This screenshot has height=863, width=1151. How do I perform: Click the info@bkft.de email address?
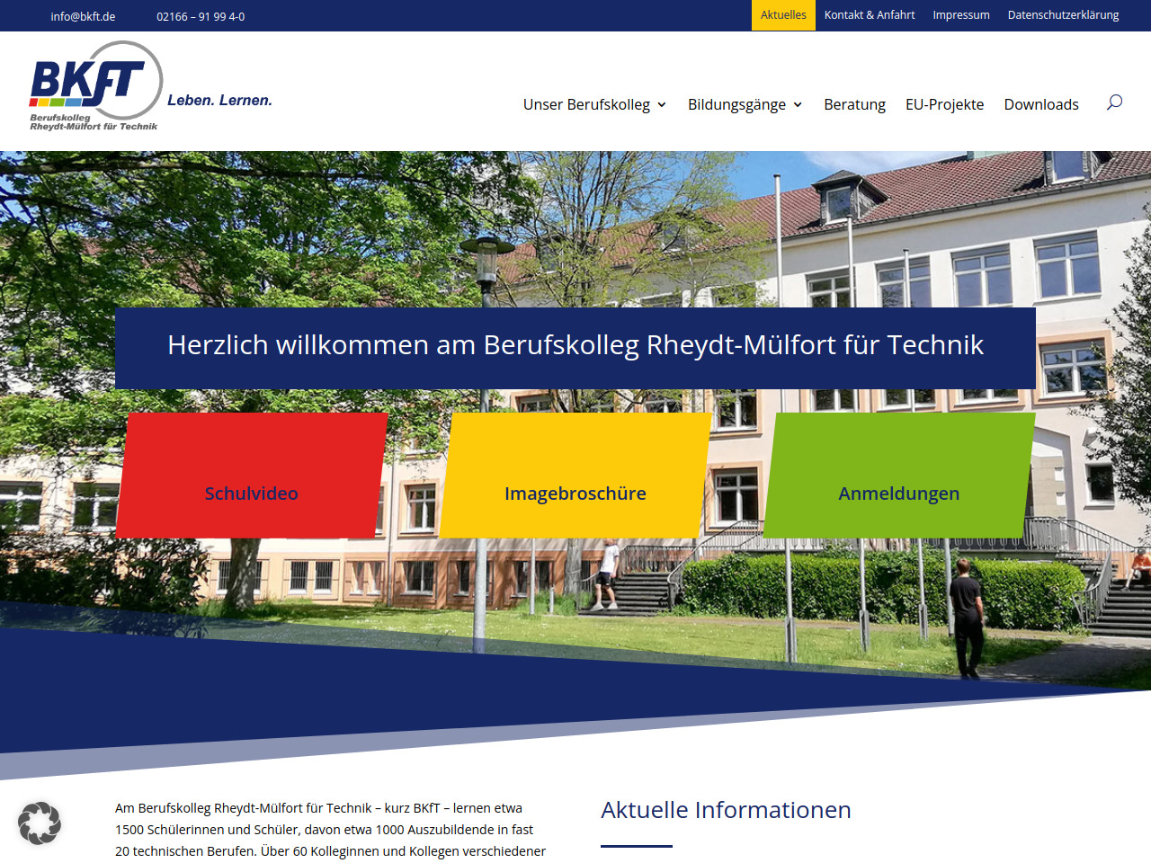click(83, 16)
